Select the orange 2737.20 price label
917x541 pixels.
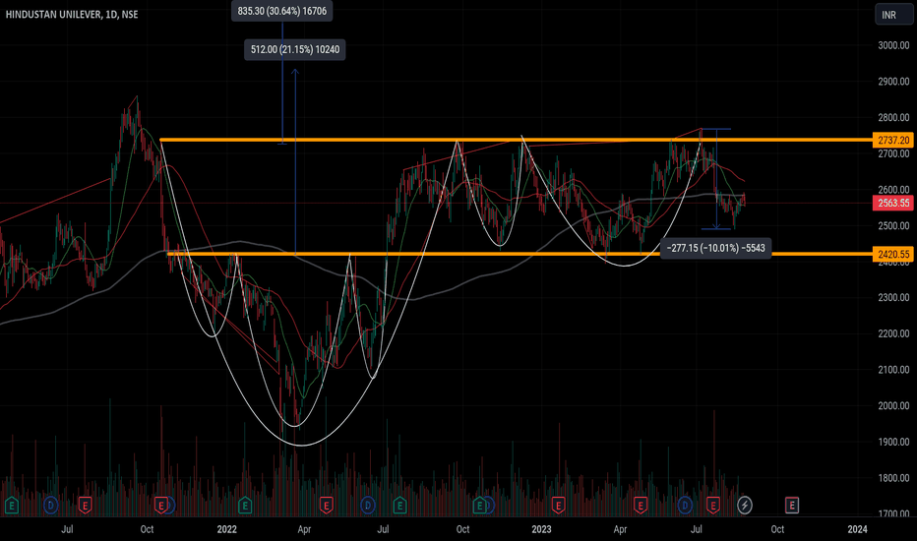(893, 140)
